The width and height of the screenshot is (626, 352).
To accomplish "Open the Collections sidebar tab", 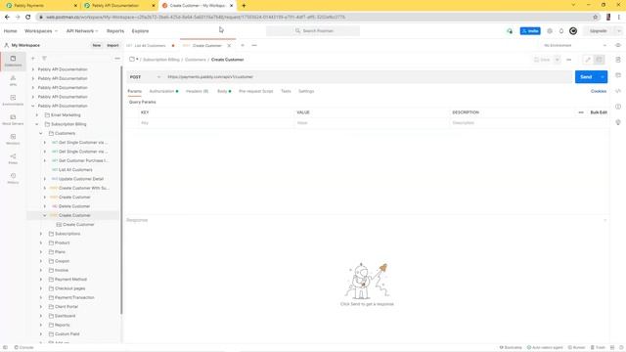I will coord(13,61).
